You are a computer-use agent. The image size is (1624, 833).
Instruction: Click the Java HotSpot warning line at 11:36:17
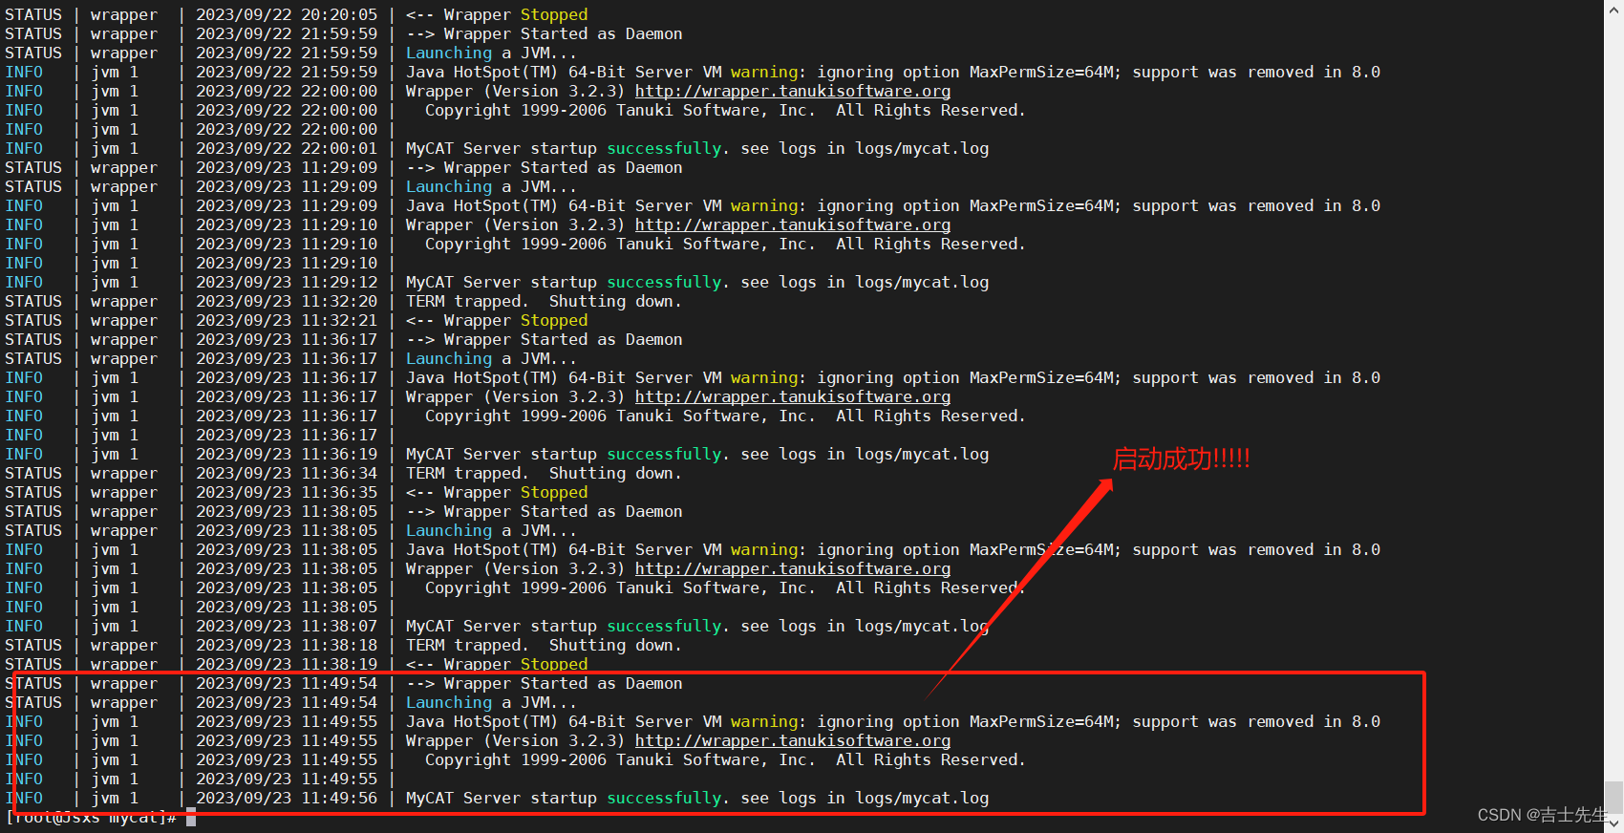[893, 378]
